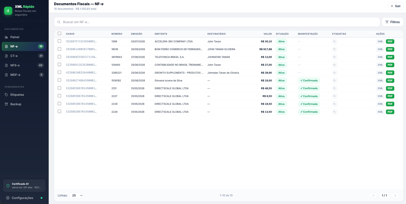
Task: Download XML for invoice 19016
Action: tap(380, 49)
